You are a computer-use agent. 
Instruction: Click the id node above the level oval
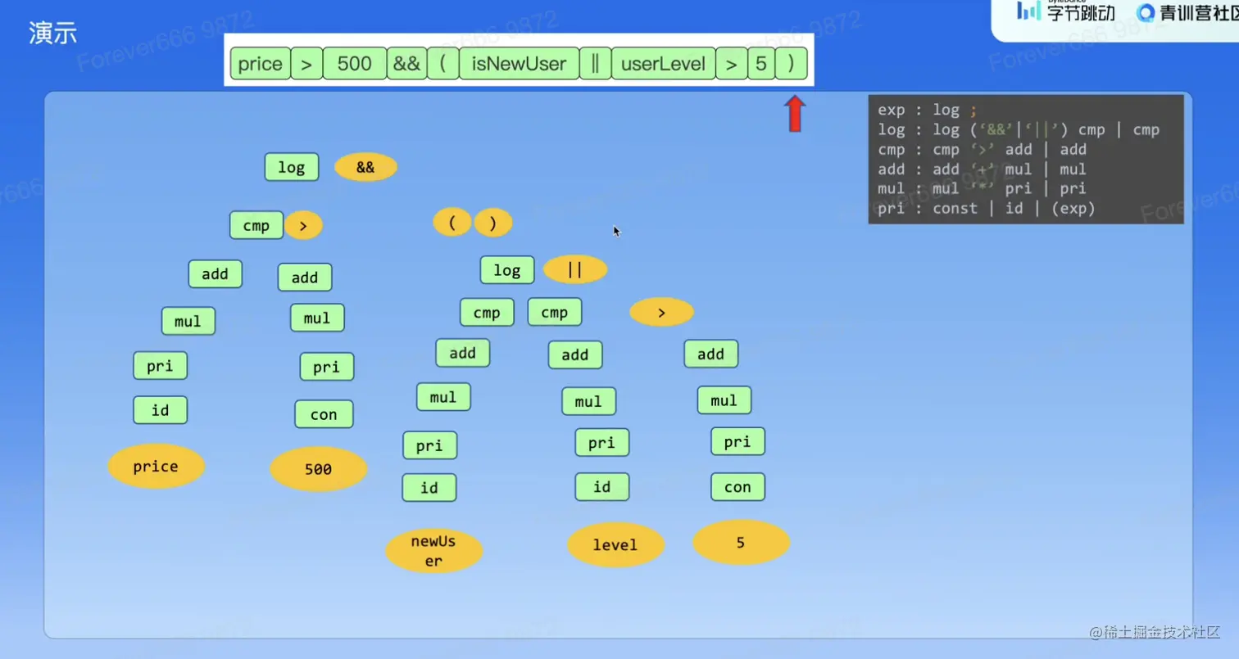click(602, 487)
